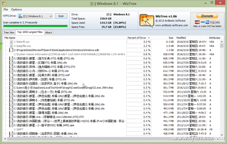The width and height of the screenshot is (227, 144).
Task: Click the Donate button
Action: click(x=207, y=16)
